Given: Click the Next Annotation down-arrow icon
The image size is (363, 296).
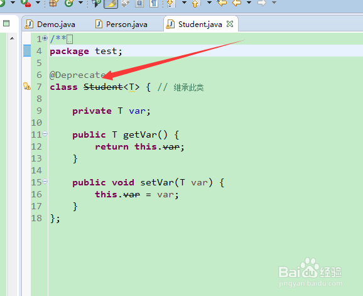Looking at the screenshot, I should (171, 3).
